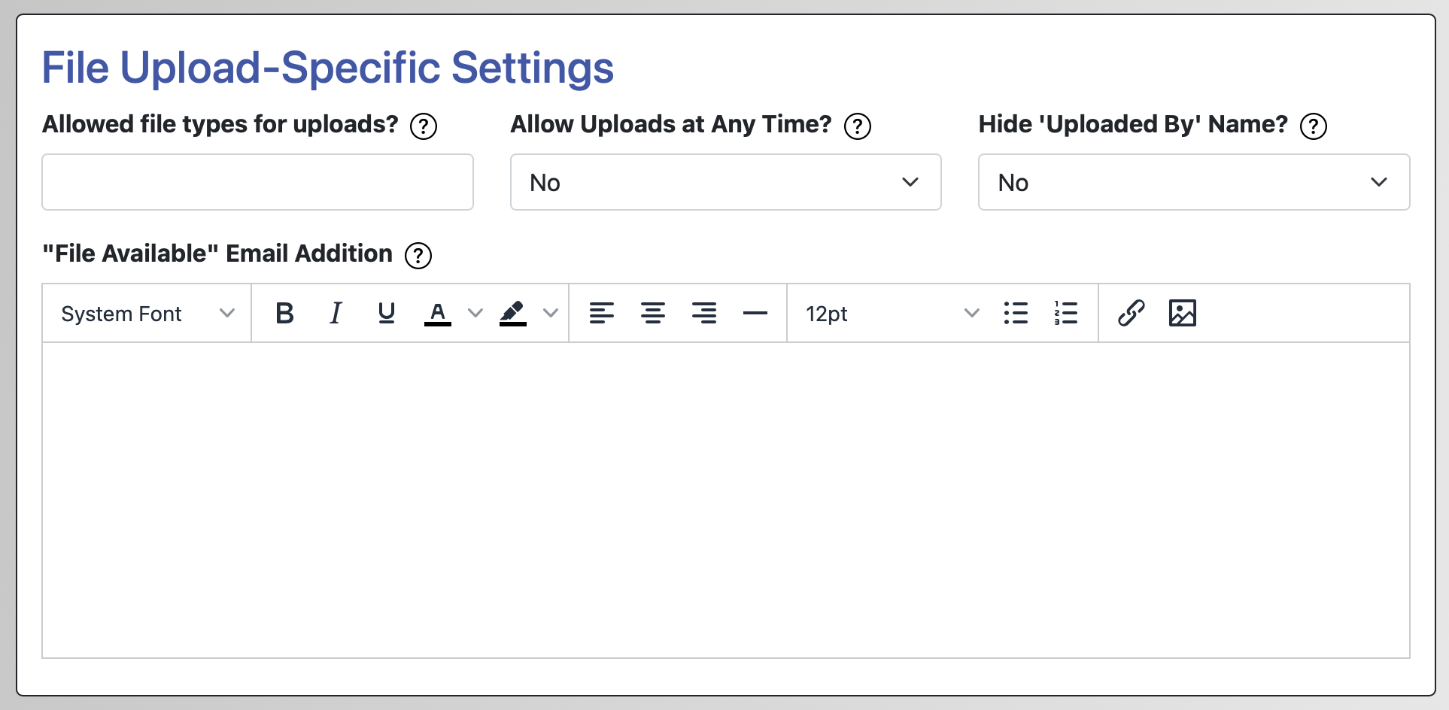Insert a numbered list
The width and height of the screenshot is (1449, 710).
point(1065,313)
